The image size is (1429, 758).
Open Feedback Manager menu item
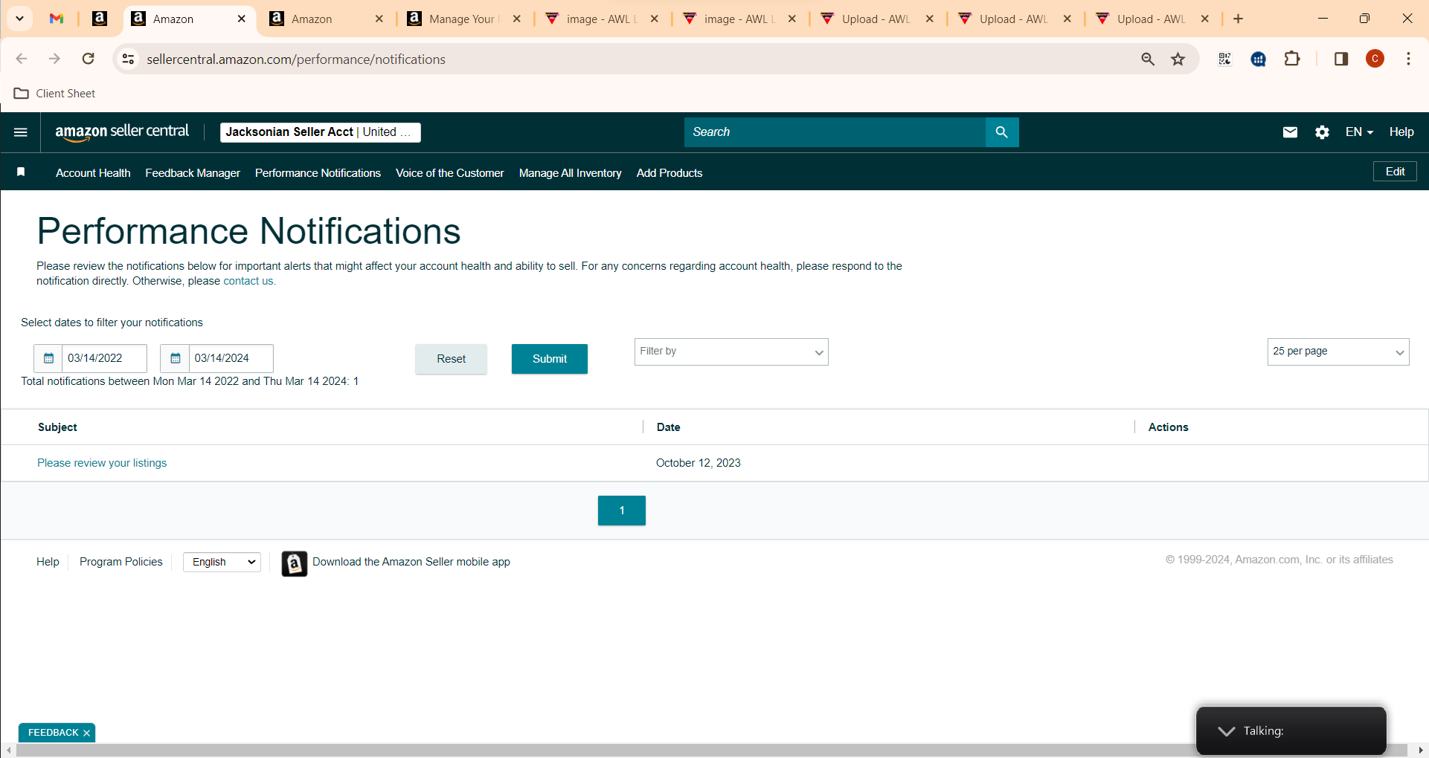[x=193, y=173]
